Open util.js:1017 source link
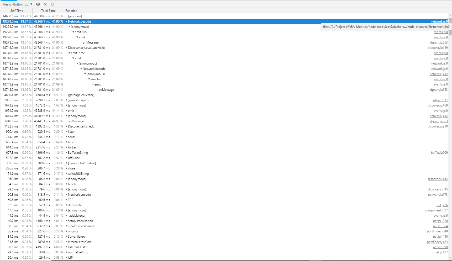Image resolution: width=452 pixels, height=261 pixels. 440,100
